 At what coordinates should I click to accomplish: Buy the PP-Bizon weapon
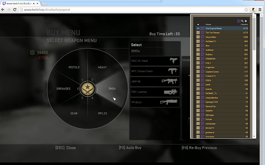(x=155, y=102)
